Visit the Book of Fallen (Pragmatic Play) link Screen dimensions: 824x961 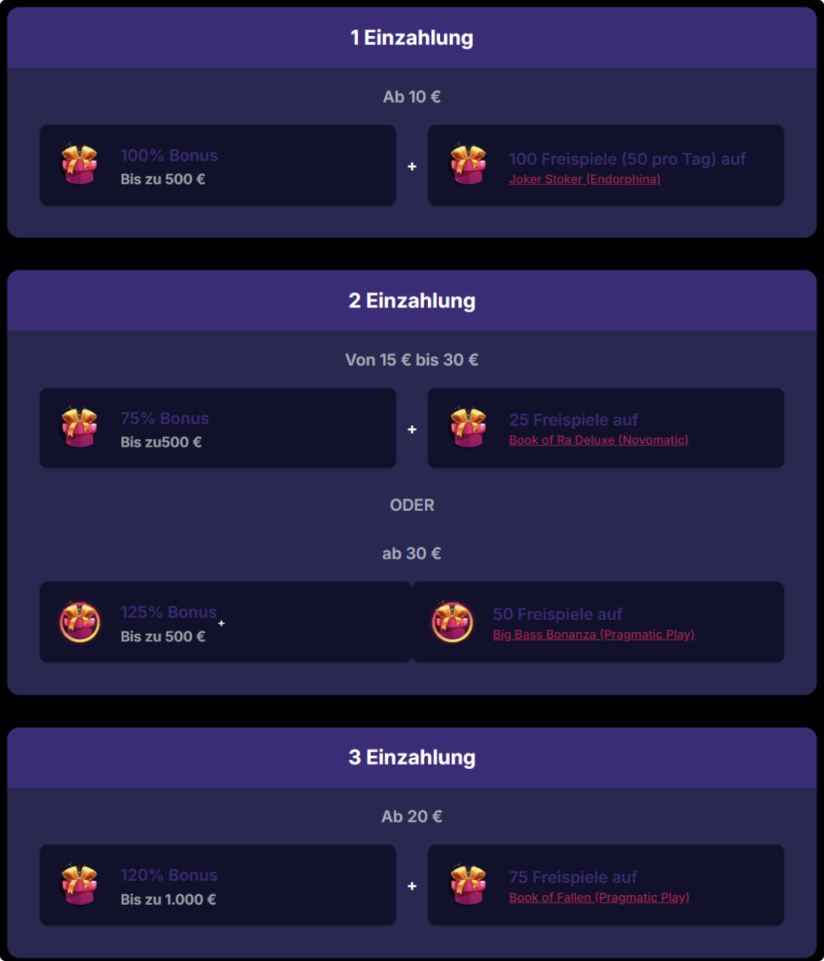(599, 897)
